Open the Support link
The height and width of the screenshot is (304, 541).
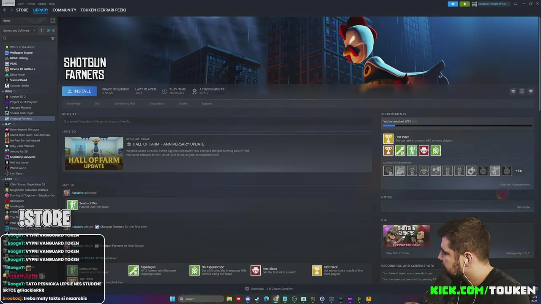click(x=207, y=103)
